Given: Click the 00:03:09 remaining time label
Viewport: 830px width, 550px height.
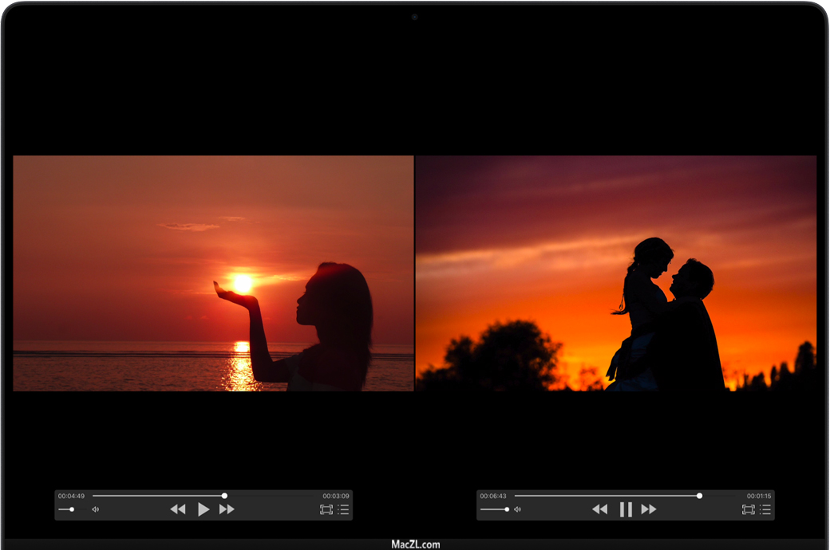Looking at the screenshot, I should 336,496.
